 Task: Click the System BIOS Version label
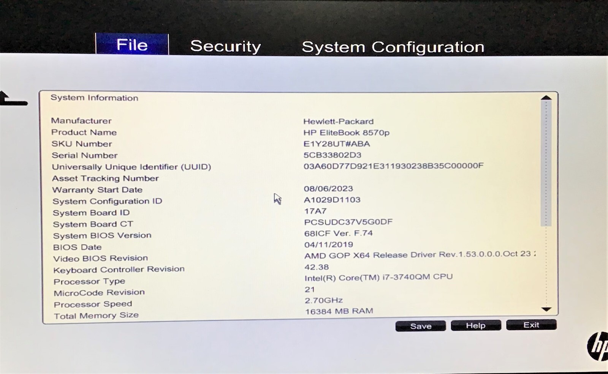point(102,235)
